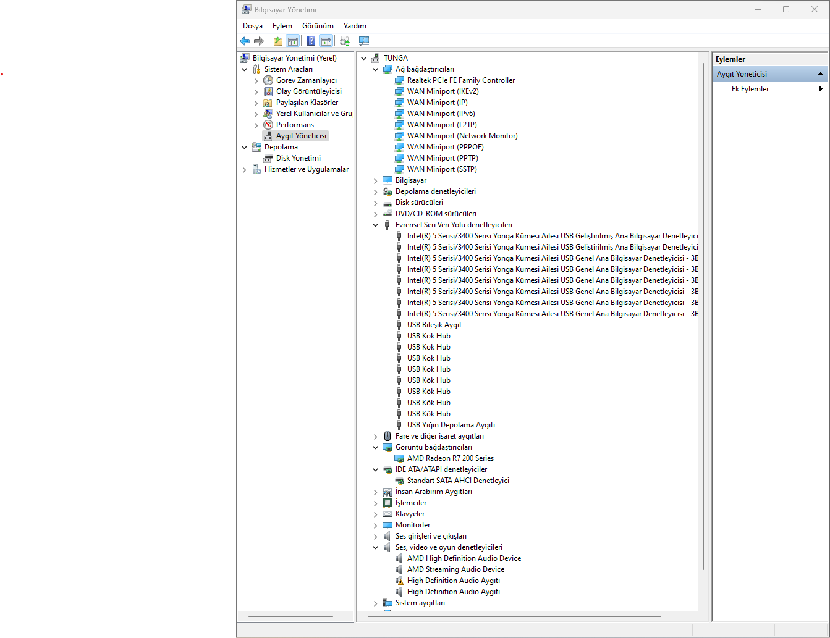Select Aygıt Yöneticisi in the console tree
Image resolution: width=830 pixels, height=638 pixels.
[301, 136]
